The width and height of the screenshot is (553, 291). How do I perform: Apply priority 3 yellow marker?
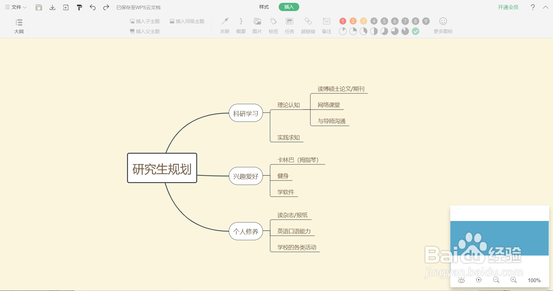[364, 21]
